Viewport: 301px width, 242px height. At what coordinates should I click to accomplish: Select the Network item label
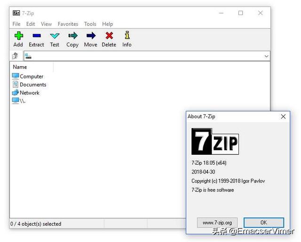coord(30,93)
